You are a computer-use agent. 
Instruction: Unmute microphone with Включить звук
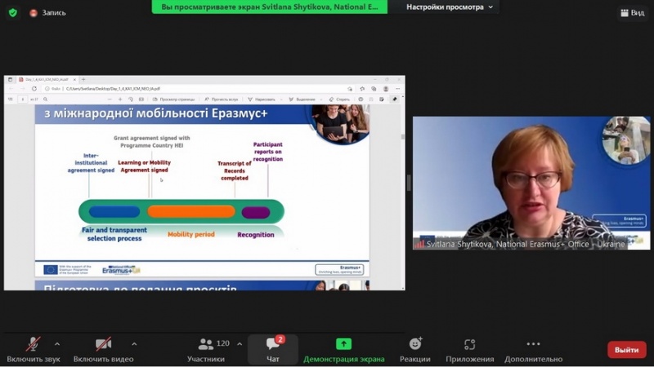(34, 349)
